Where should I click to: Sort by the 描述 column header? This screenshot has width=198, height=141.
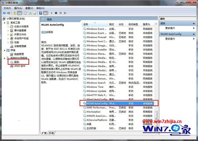113,24
